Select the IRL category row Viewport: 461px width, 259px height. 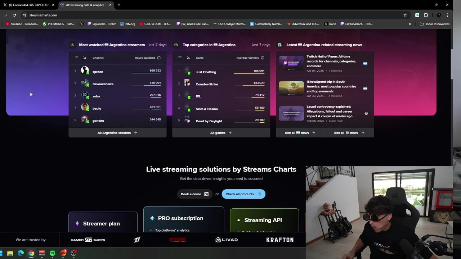(x=221, y=96)
